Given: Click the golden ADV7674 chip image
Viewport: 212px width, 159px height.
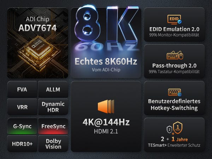Looking at the screenshot, I should [39, 52].
